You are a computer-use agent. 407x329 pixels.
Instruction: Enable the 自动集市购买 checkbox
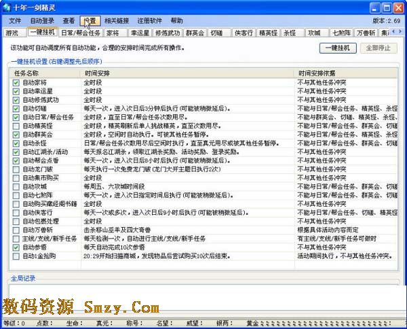tap(16, 178)
